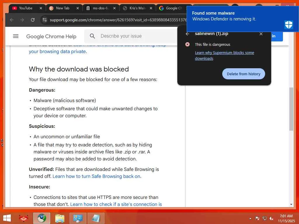
Task: Click the Found some malware notification
Action: 243,19
